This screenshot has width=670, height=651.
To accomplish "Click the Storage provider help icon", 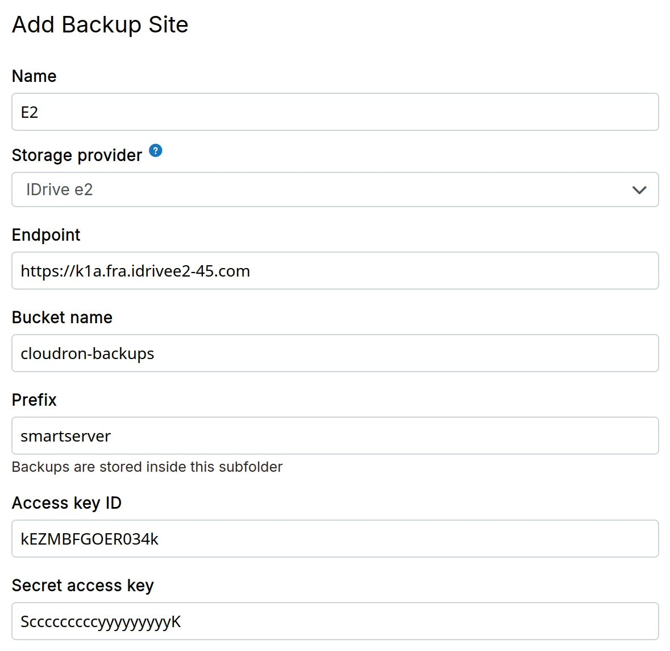I will [156, 151].
